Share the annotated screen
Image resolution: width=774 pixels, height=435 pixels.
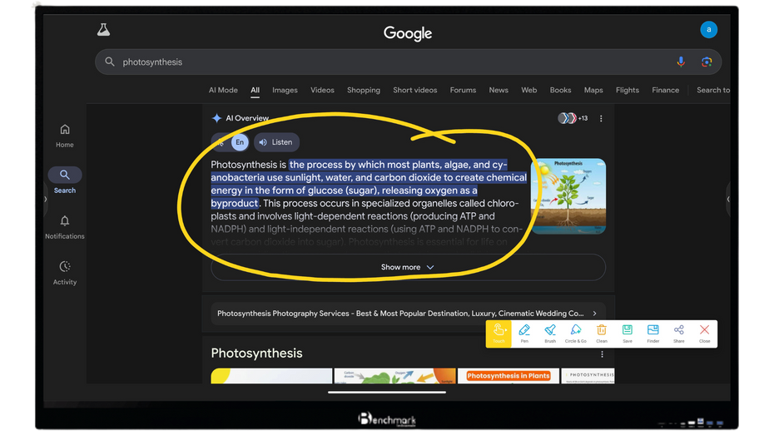pos(679,334)
